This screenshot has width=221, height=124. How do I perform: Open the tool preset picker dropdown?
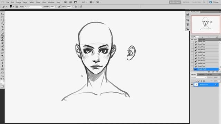[x=6, y=7]
